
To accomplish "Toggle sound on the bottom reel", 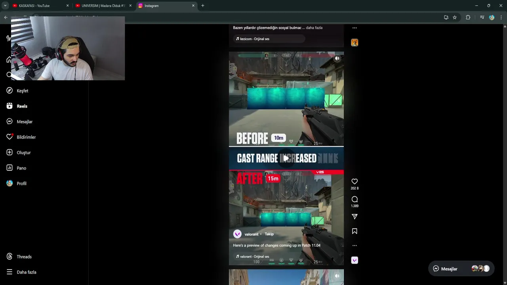I will point(337,276).
